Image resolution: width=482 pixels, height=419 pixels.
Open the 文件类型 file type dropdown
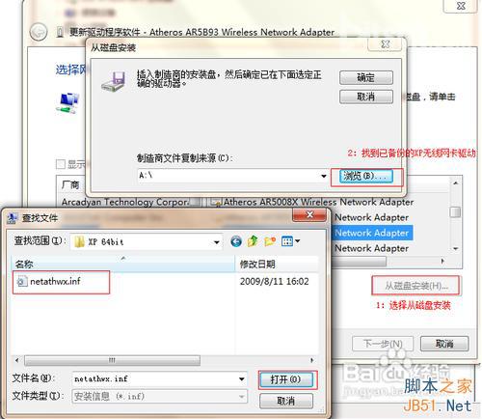242,397
